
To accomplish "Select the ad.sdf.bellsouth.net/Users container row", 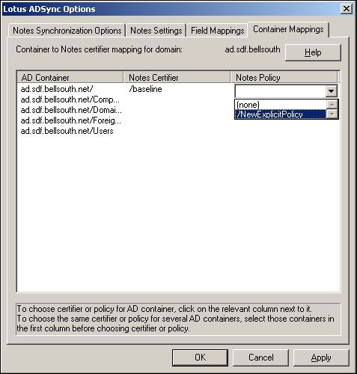I will click(67, 131).
